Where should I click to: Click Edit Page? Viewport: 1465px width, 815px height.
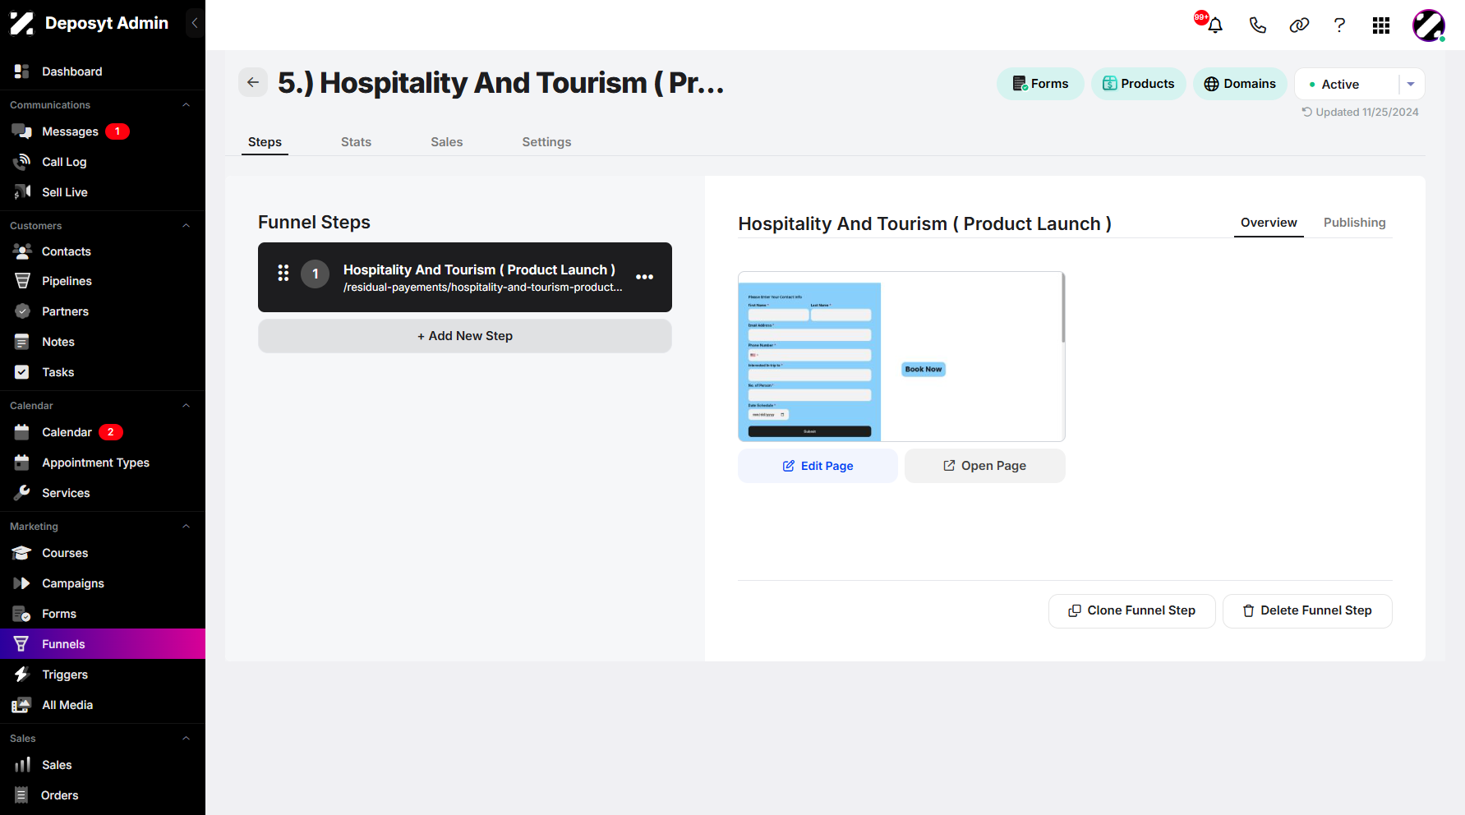[x=818, y=466]
